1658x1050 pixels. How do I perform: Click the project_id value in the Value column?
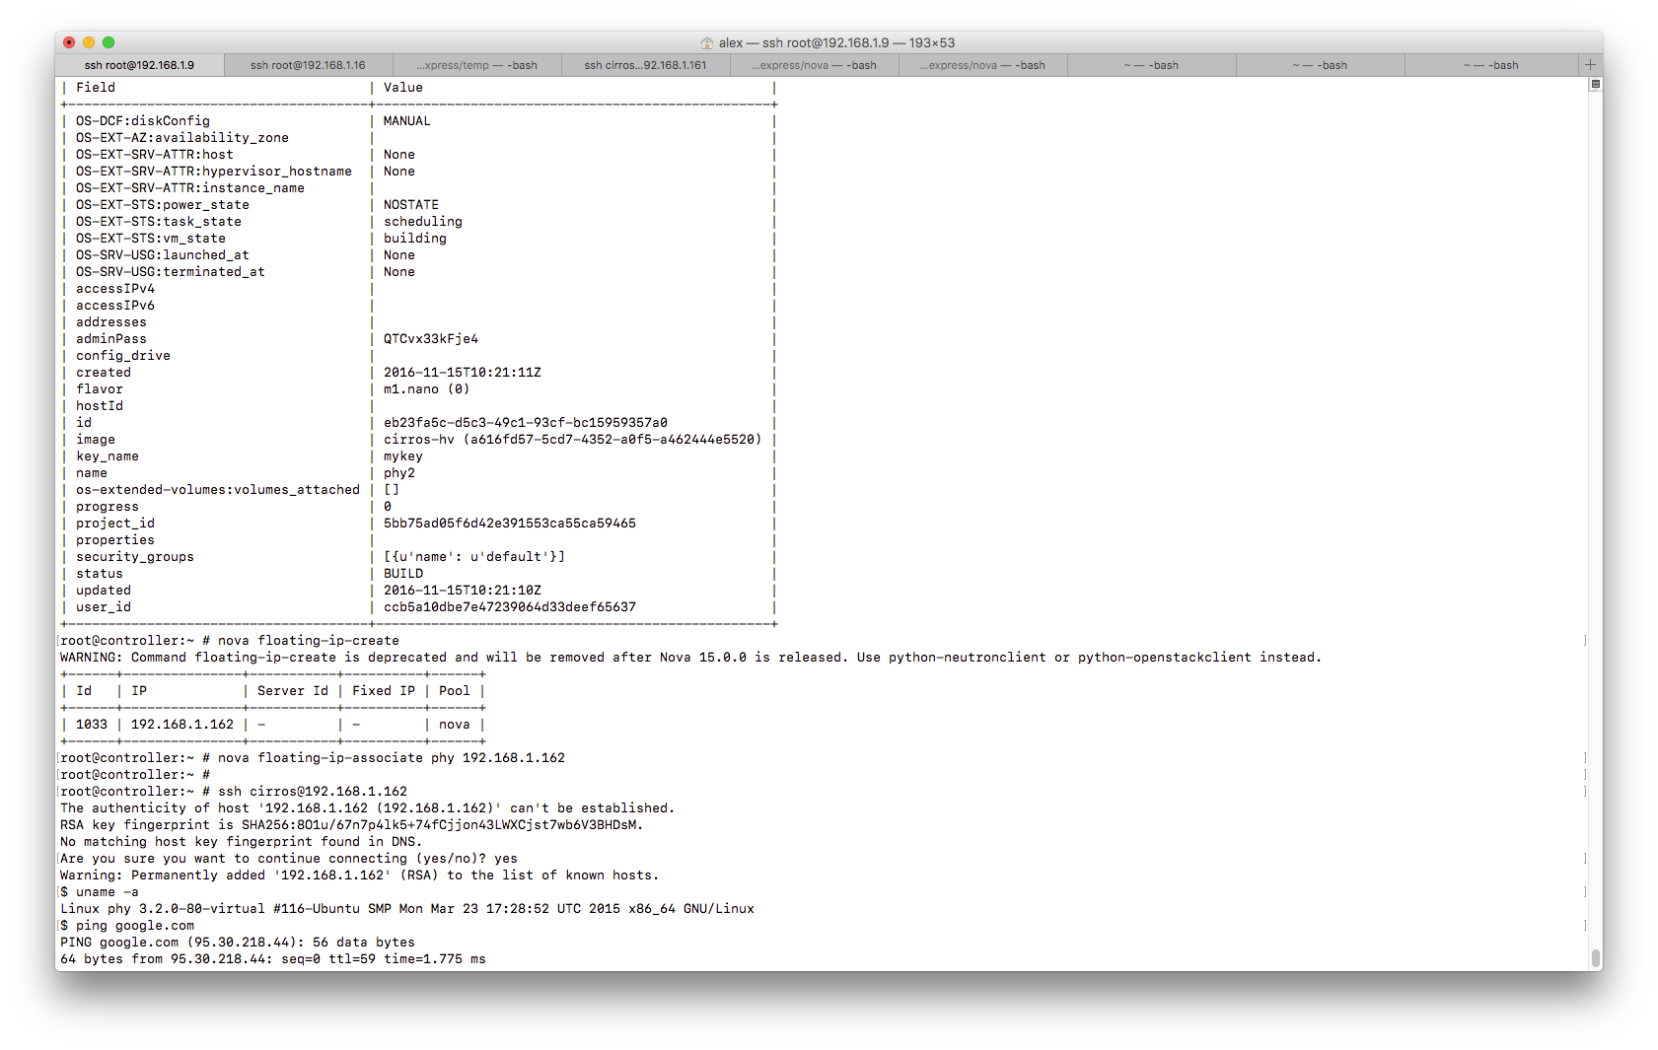[509, 523]
